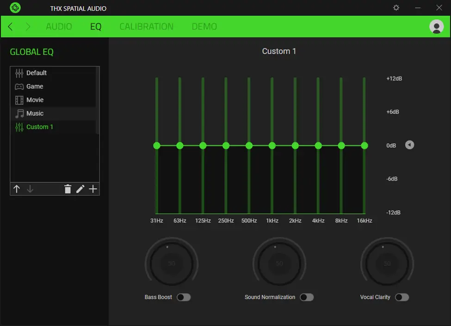
Task: Click the down arrow preset reorder icon
Action: tap(30, 189)
